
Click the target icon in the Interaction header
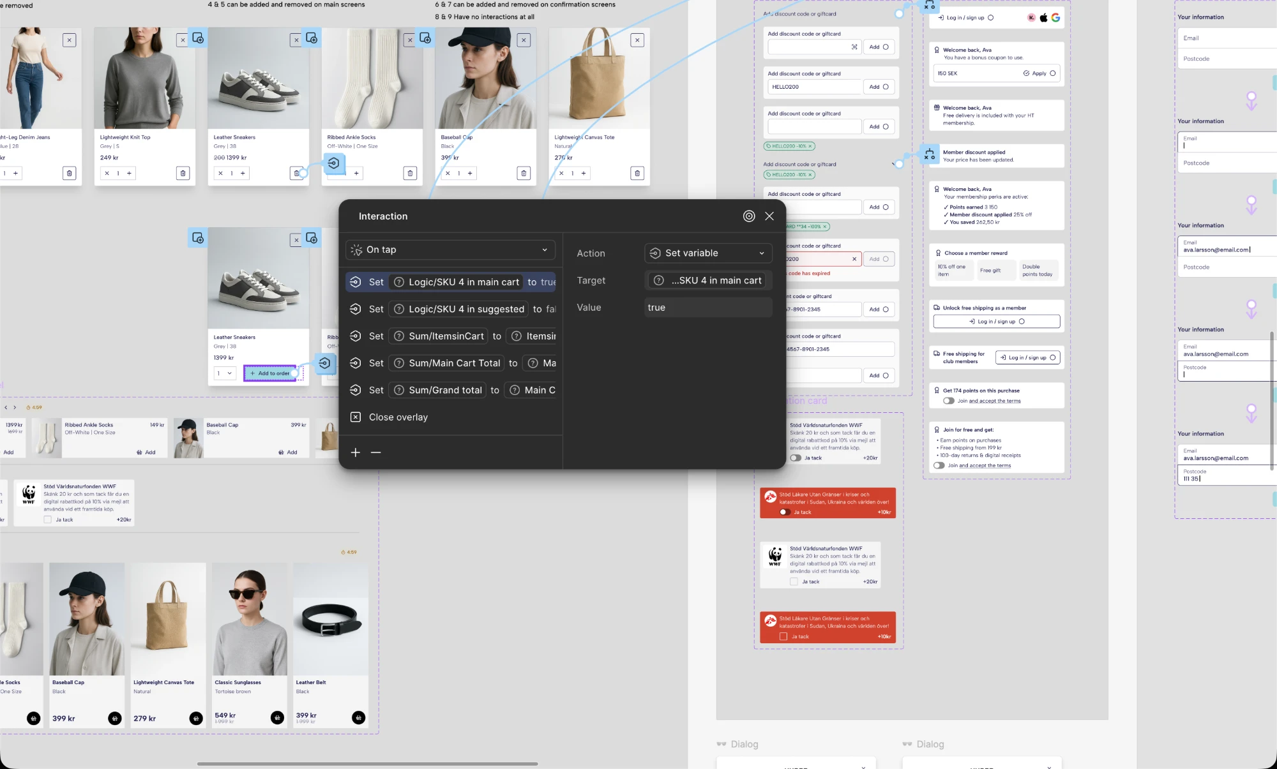click(749, 216)
